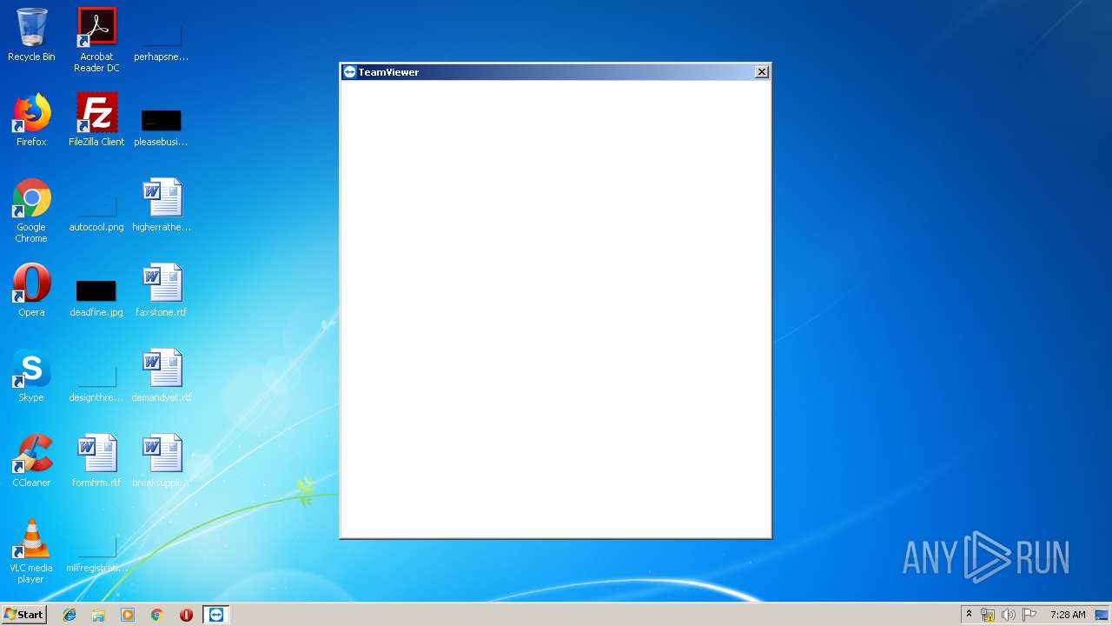Select the higherrathe... Word document
The width and height of the screenshot is (1112, 626).
[162, 205]
